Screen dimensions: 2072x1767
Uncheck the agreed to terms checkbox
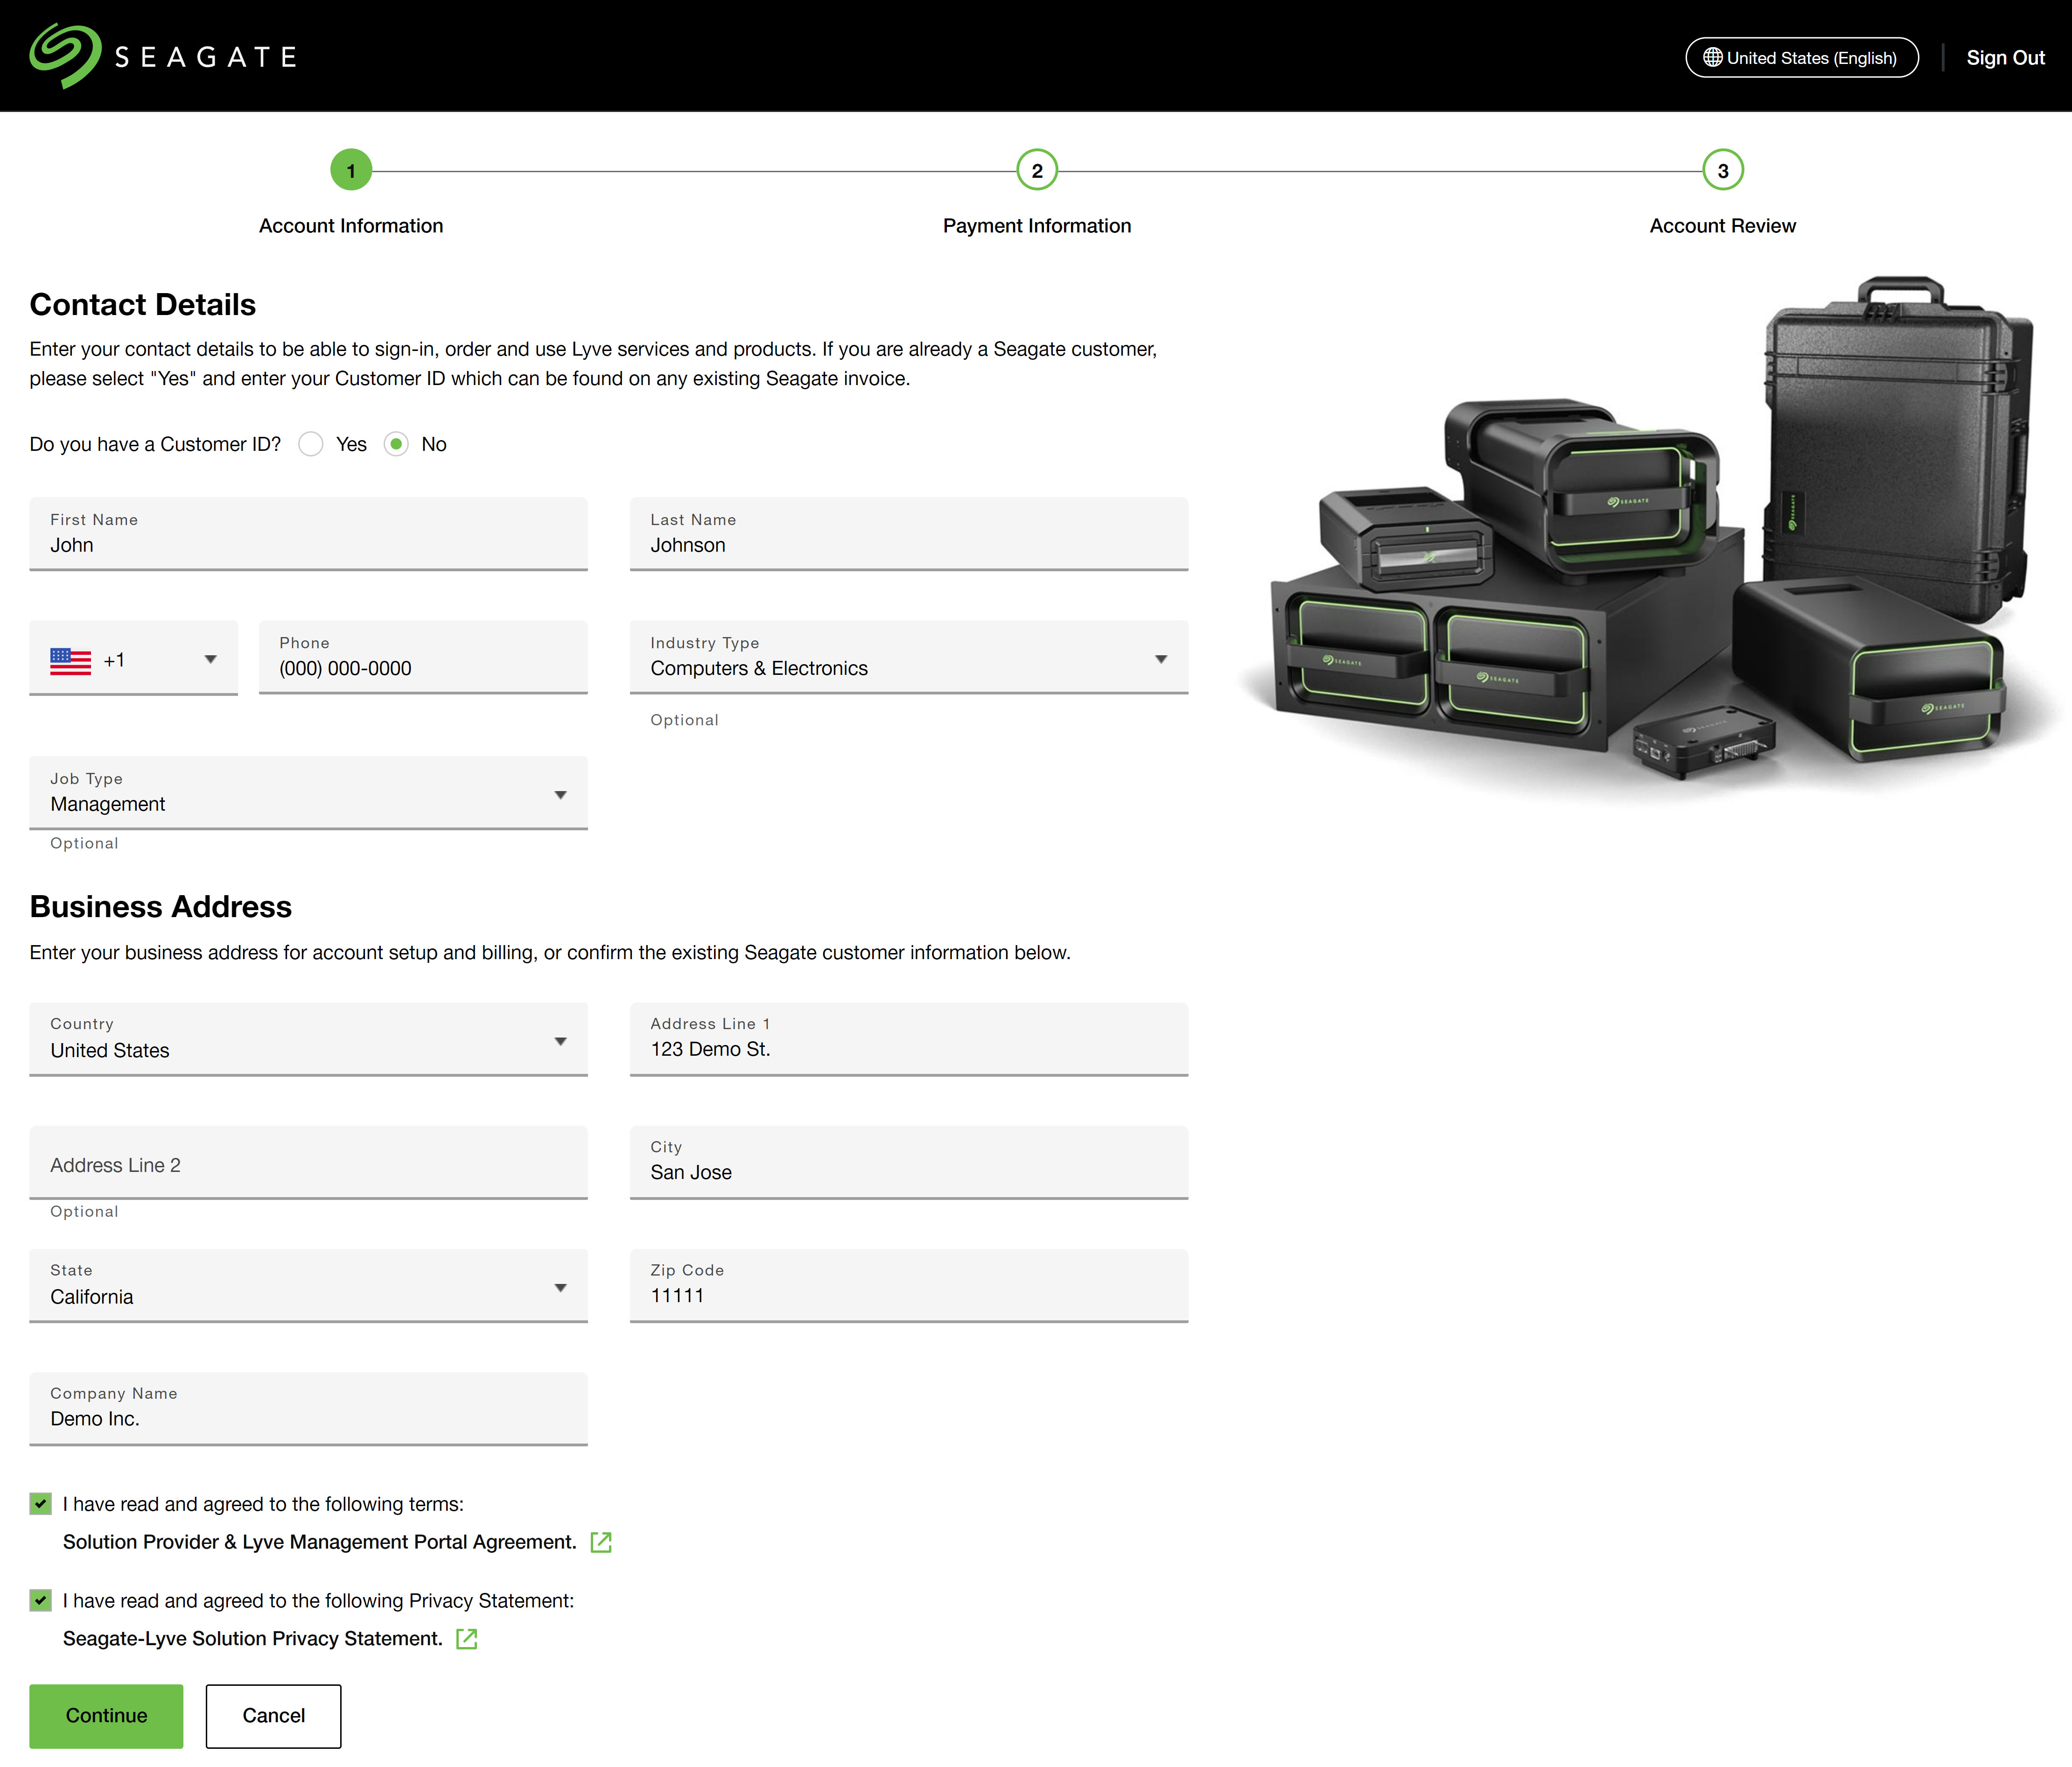(41, 1504)
